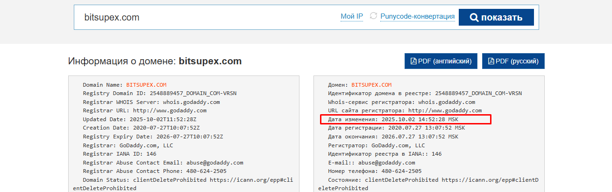The image size is (612, 192).
Task: Click the Номер телефона line
Action: [x=374, y=171]
